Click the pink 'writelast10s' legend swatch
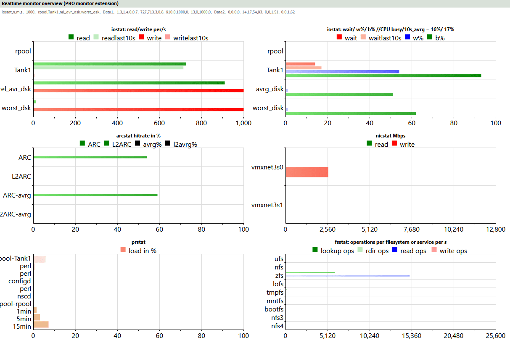 pos(168,37)
